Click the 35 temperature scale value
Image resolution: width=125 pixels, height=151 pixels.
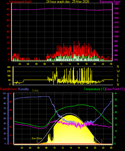(x=116, y=99)
